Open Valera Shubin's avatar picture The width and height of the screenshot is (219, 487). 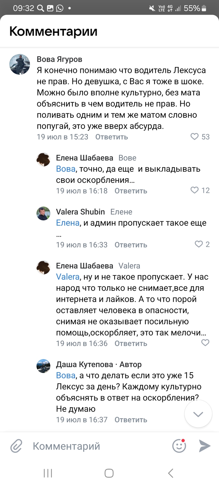pos(44,213)
